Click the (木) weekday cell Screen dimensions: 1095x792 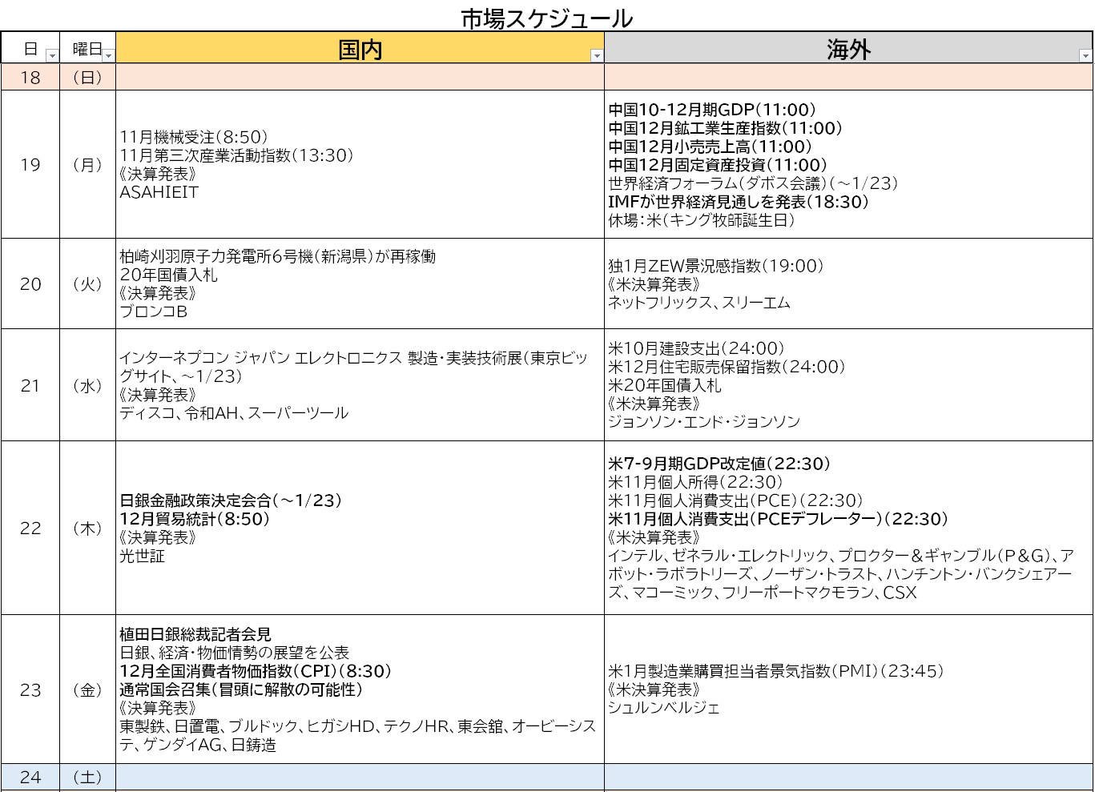click(87, 528)
